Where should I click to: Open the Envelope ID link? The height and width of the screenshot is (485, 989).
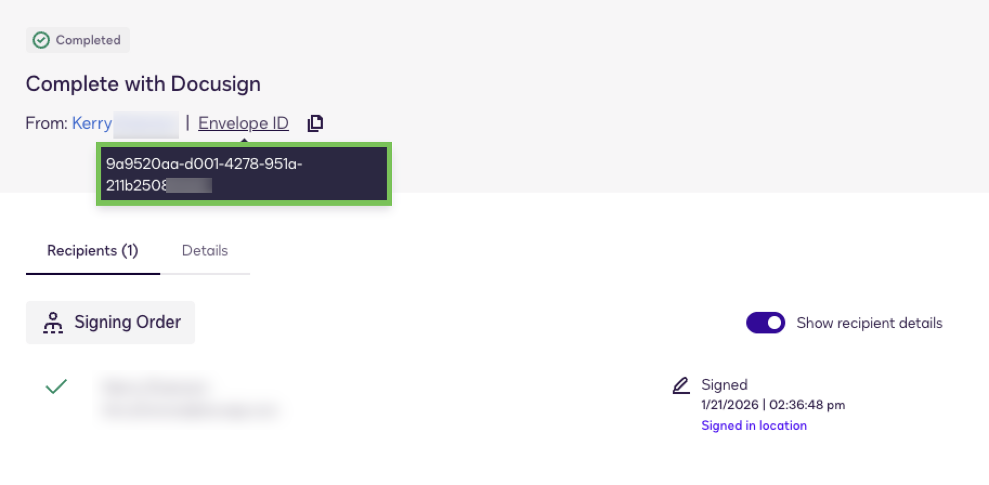(243, 123)
